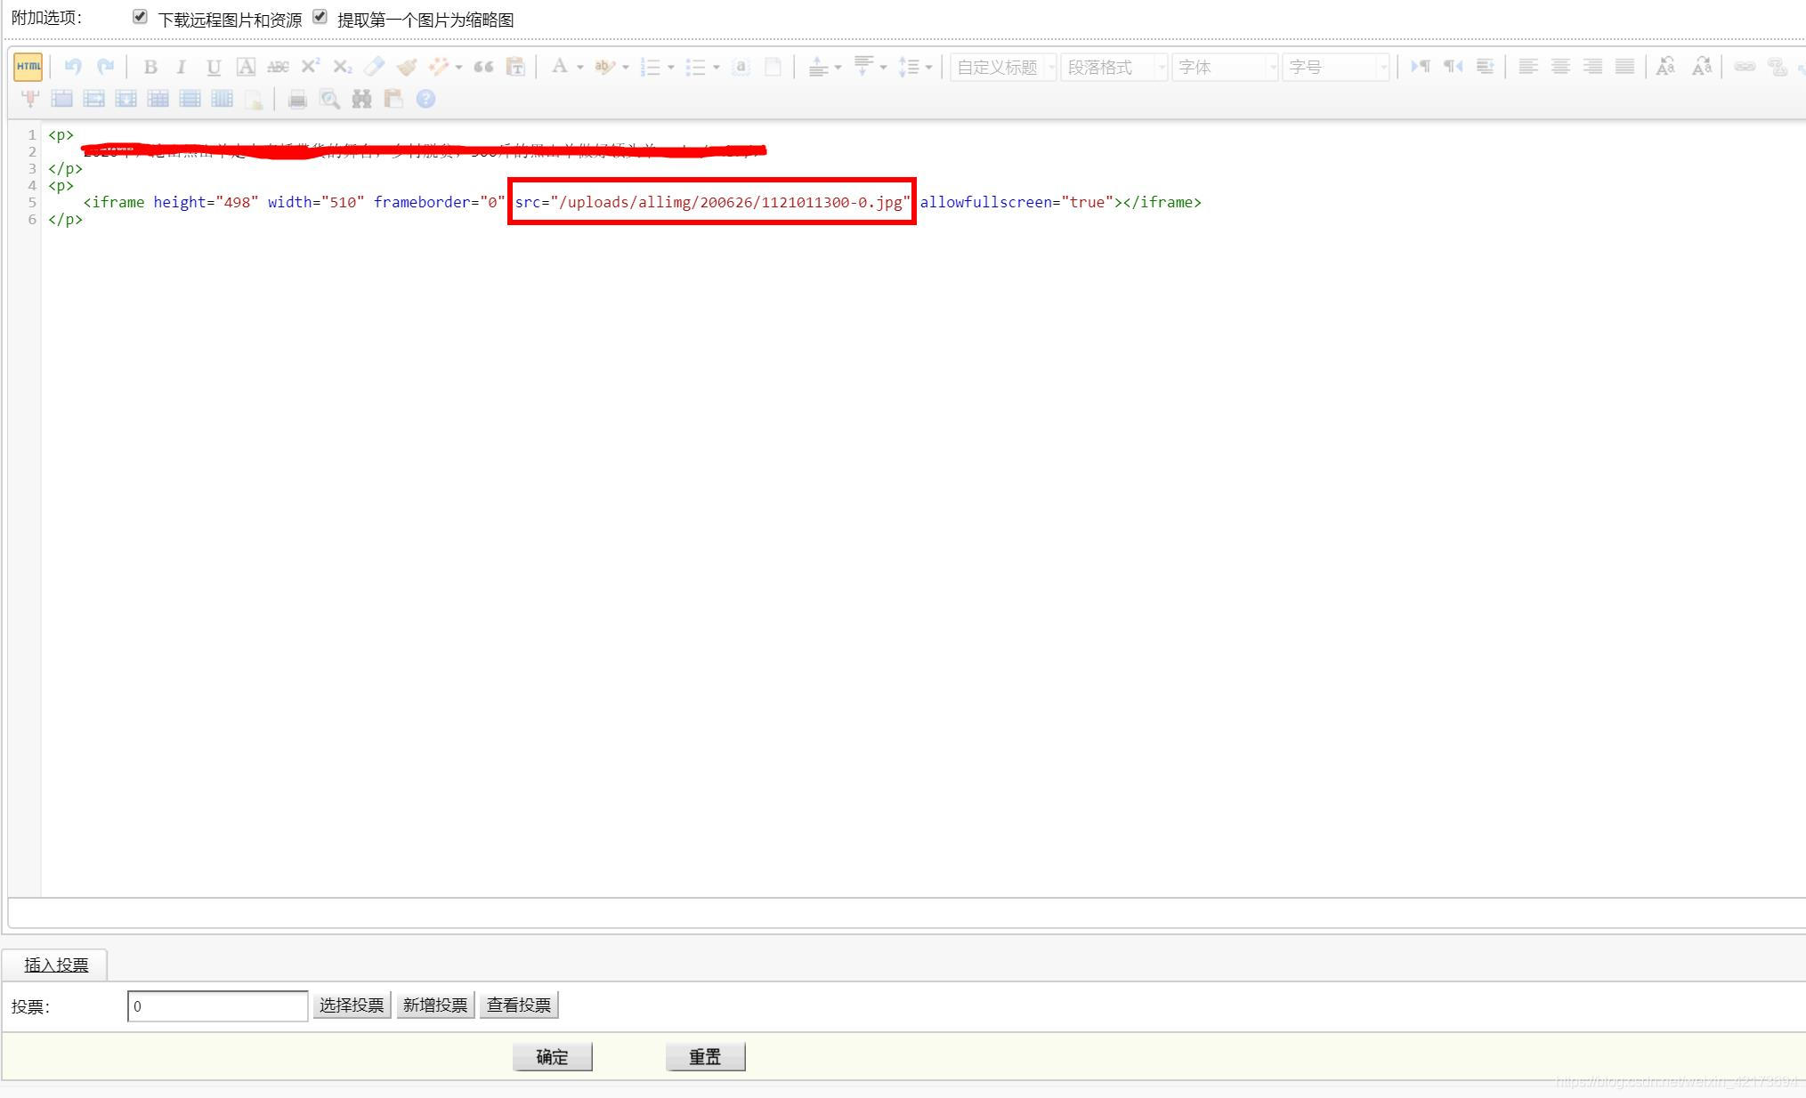Click the 投票 number input field
This screenshot has width=1806, height=1098.
[217, 1006]
